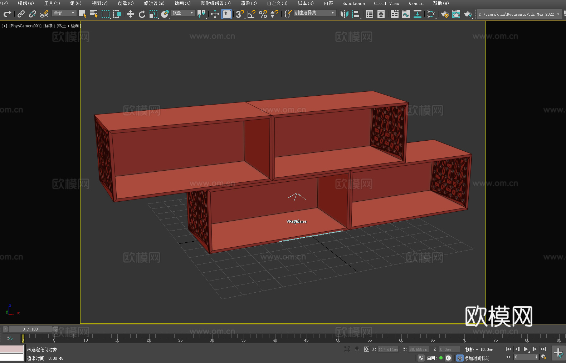Toggle the selection lock padlock icon
Viewport: 566px width, 363px height.
pyautogui.click(x=357, y=349)
